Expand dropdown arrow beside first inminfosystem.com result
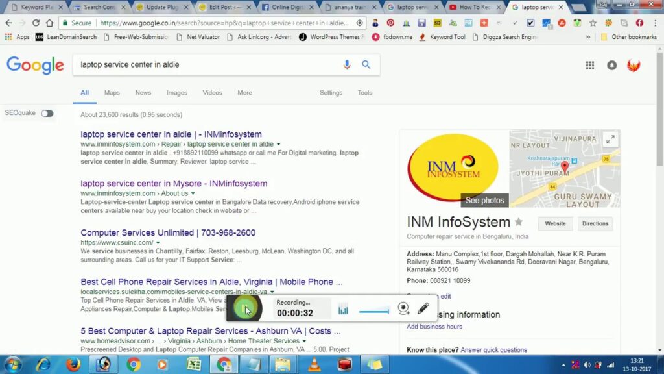664x374 pixels. (x=278, y=144)
